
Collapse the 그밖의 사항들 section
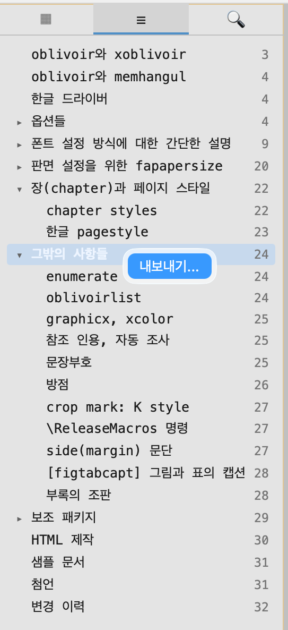pos(19,255)
